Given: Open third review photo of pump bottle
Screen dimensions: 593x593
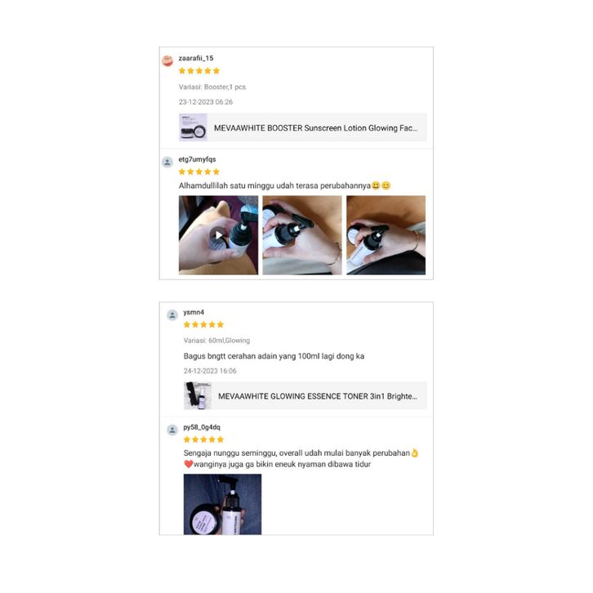Looking at the screenshot, I should [386, 235].
